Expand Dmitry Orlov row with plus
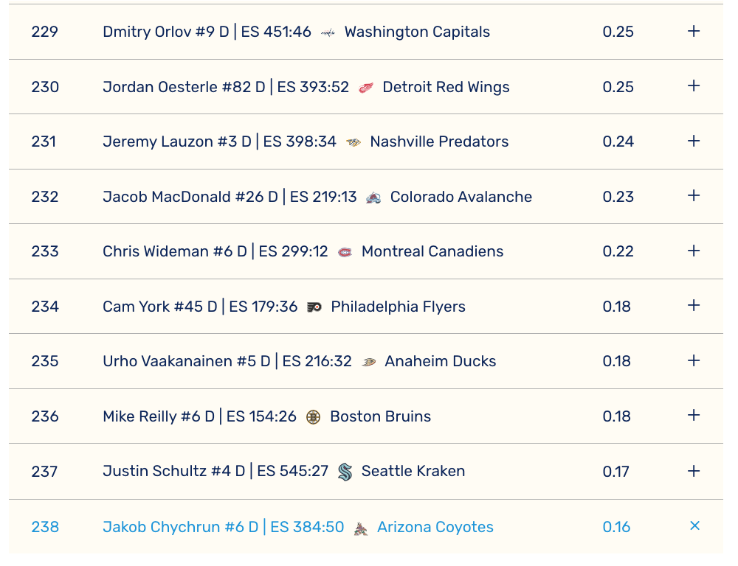 pos(694,32)
